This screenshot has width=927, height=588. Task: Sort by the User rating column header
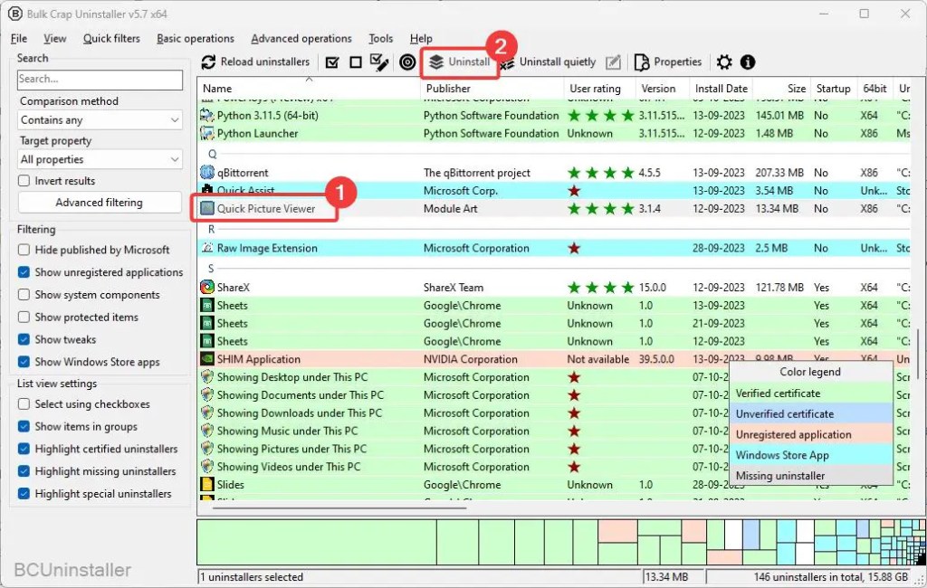(x=599, y=89)
